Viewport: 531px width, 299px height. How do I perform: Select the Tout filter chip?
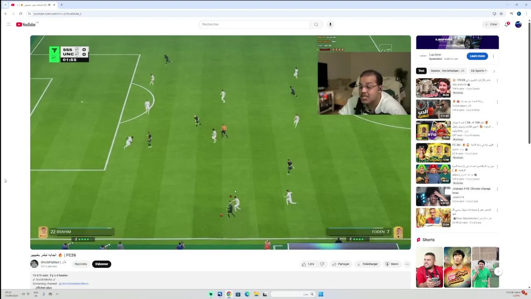(421, 71)
